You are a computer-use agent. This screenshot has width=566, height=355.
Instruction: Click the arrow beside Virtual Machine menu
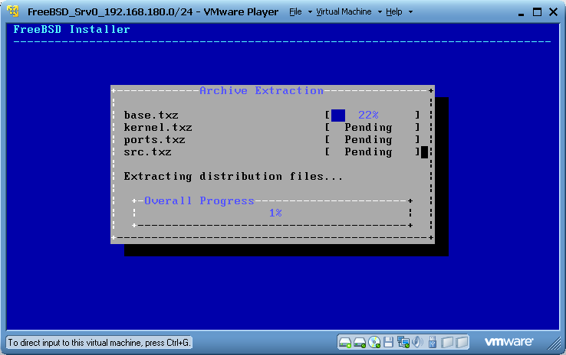pyautogui.click(x=380, y=12)
